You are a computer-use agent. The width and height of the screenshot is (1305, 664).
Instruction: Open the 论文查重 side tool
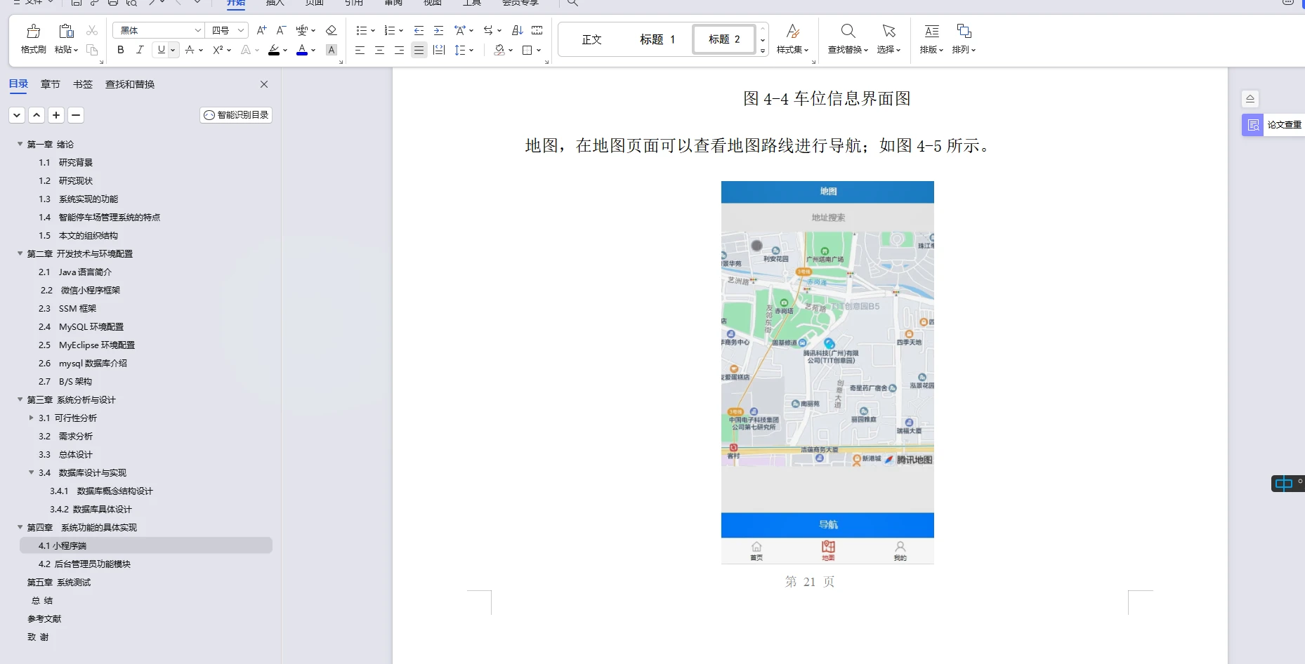(x=1273, y=125)
